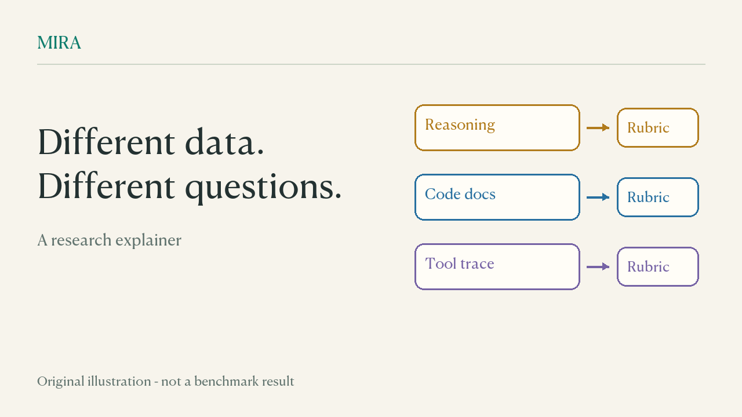Click the headline line 'Different questions.'
The image size is (742, 417).
click(x=190, y=186)
